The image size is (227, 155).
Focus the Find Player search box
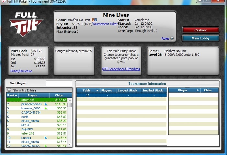tap(59, 83)
